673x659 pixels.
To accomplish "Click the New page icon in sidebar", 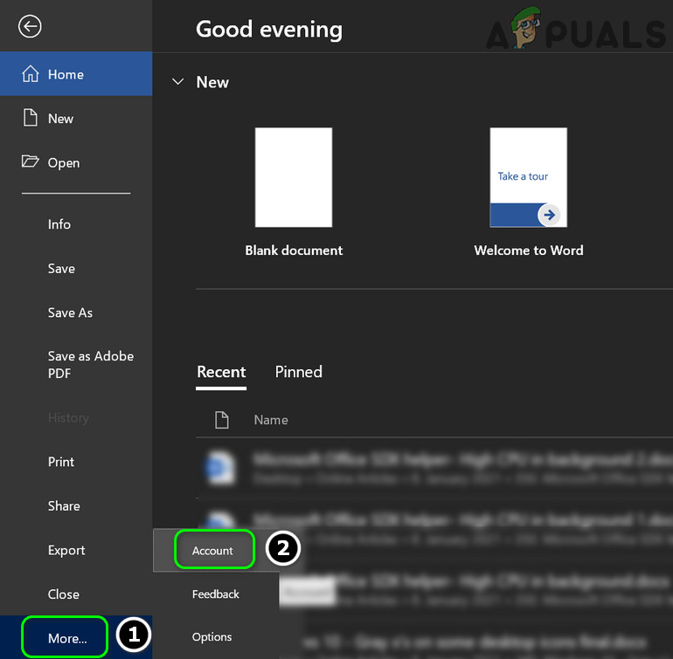I will 30,118.
